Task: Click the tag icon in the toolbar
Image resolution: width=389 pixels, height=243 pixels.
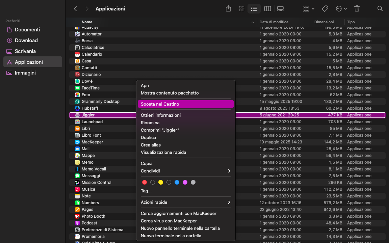Action: [x=325, y=8]
